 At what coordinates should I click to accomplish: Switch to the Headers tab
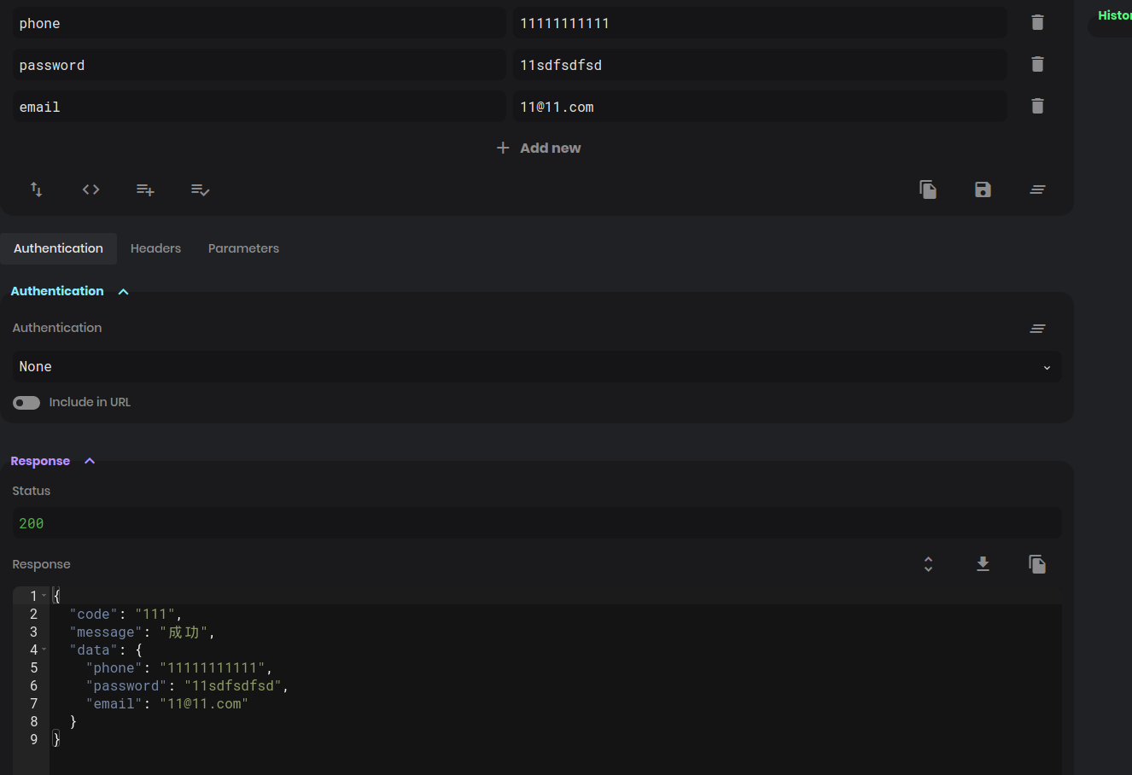point(155,248)
